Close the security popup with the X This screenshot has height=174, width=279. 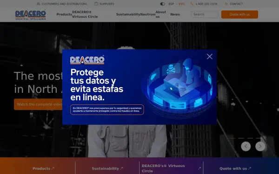[209, 57]
